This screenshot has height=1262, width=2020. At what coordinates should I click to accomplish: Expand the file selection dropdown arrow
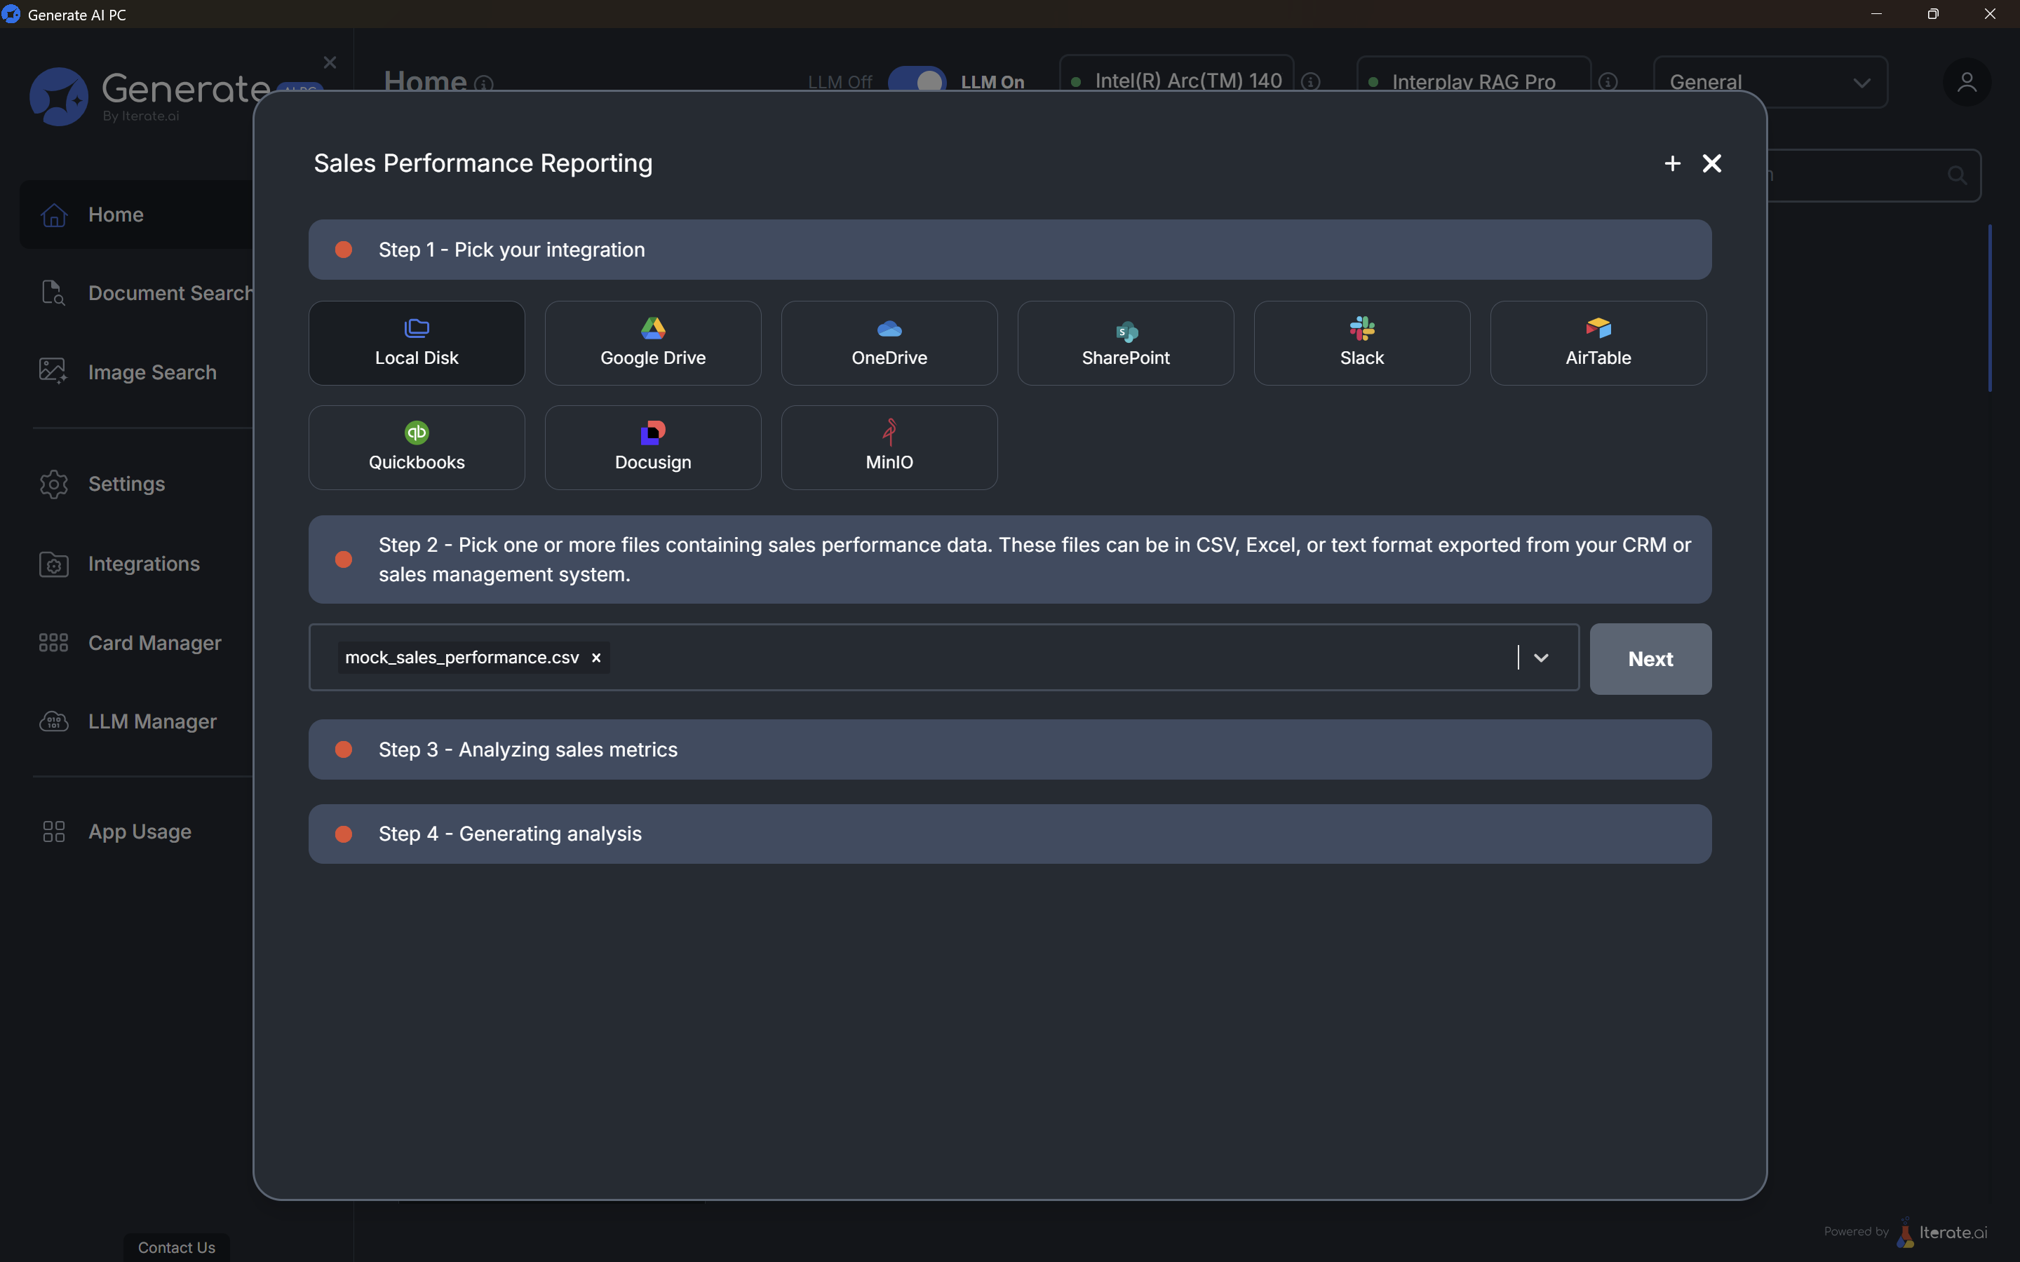1541,658
